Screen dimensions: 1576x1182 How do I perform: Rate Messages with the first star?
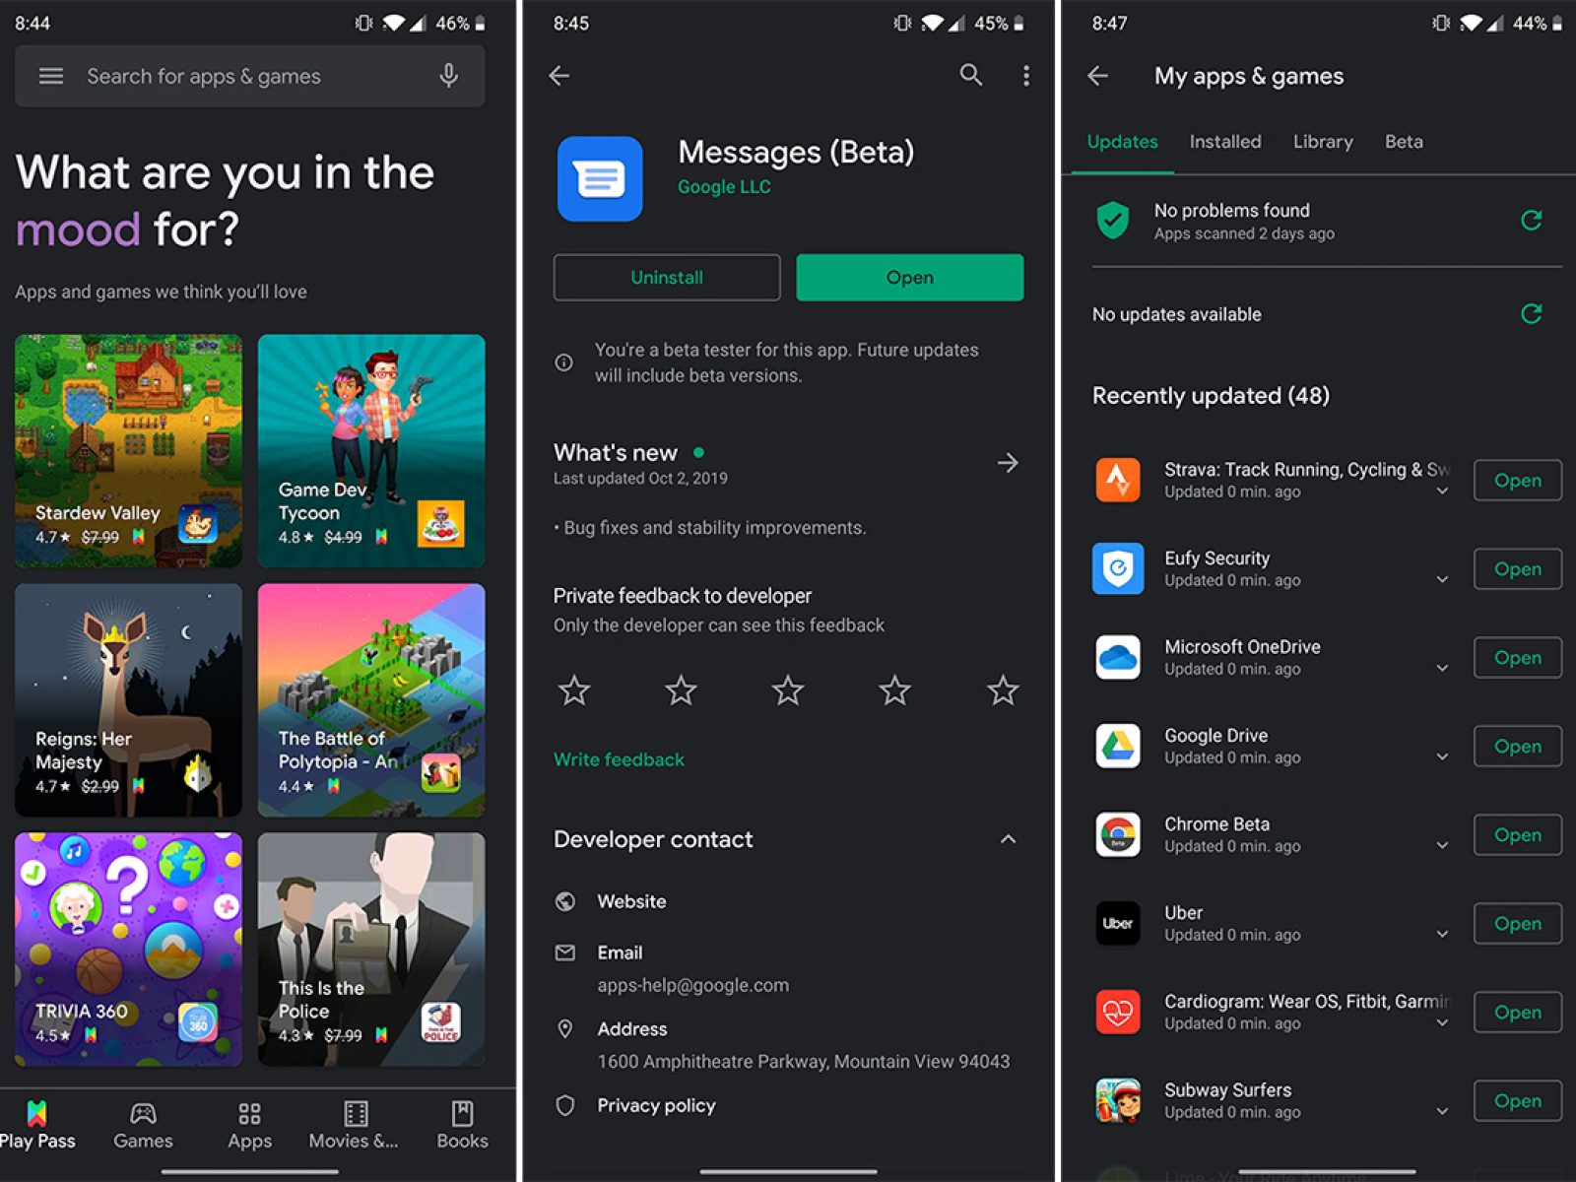pyautogui.click(x=574, y=690)
